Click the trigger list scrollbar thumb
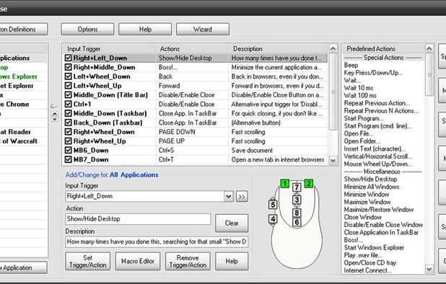This screenshot has width=446, height=284. click(333, 92)
